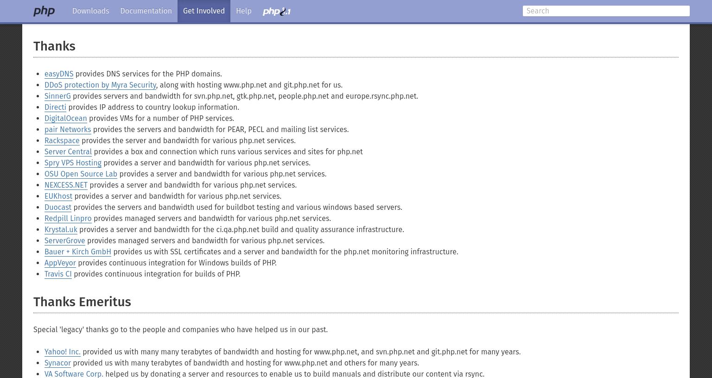Focus the Search input field
Image resolution: width=712 pixels, height=378 pixels.
[606, 11]
